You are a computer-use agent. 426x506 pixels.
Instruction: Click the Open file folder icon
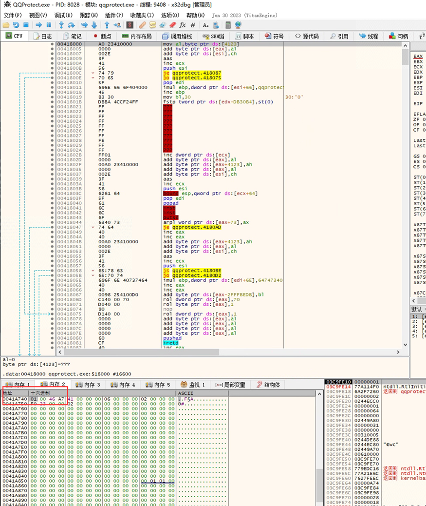[x=6, y=25]
